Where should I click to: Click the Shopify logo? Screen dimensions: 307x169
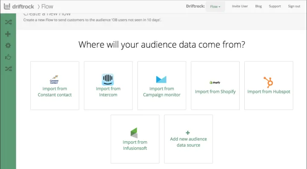click(215, 83)
